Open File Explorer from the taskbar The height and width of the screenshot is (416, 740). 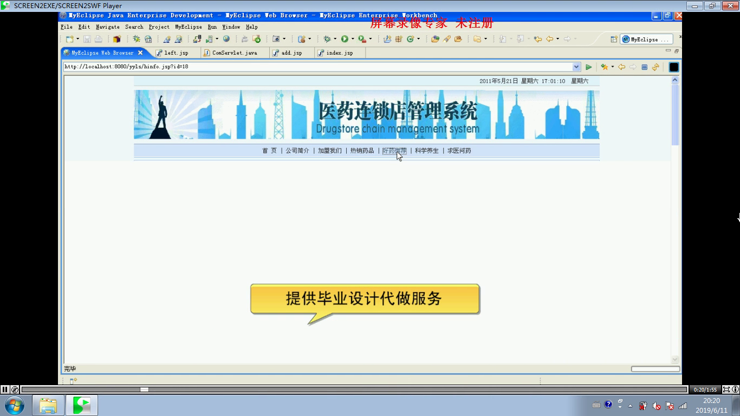point(48,405)
